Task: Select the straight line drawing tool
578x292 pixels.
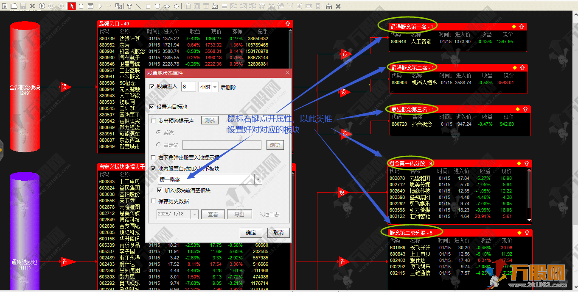Action: tap(139, 6)
